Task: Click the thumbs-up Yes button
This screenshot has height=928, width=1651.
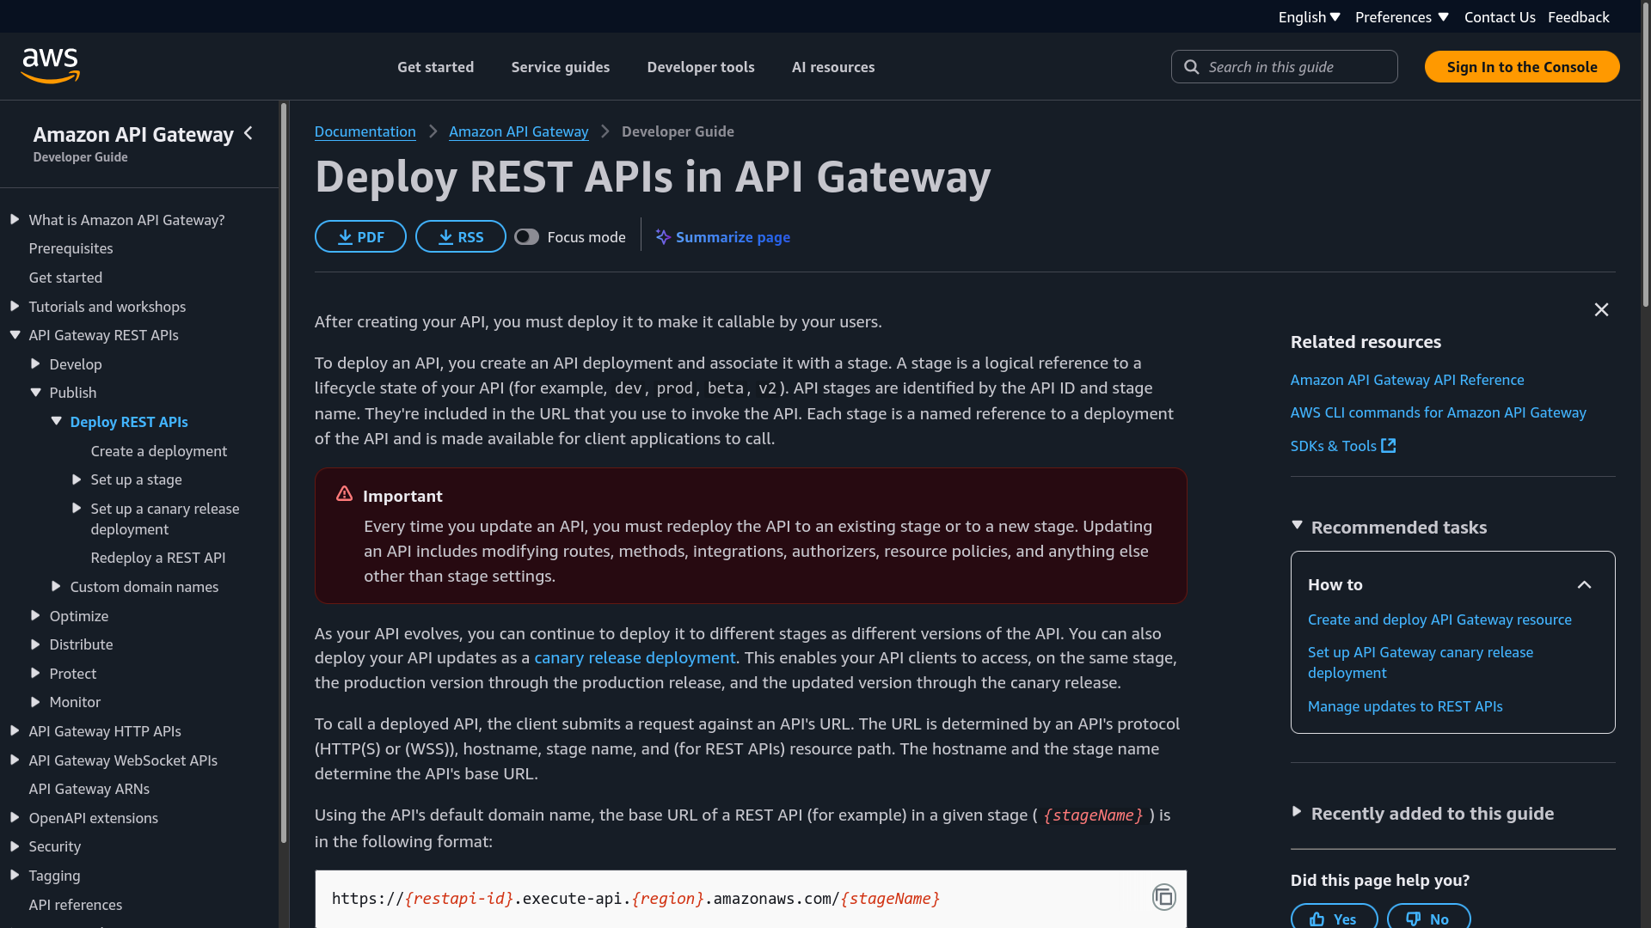Action: 1334,918
